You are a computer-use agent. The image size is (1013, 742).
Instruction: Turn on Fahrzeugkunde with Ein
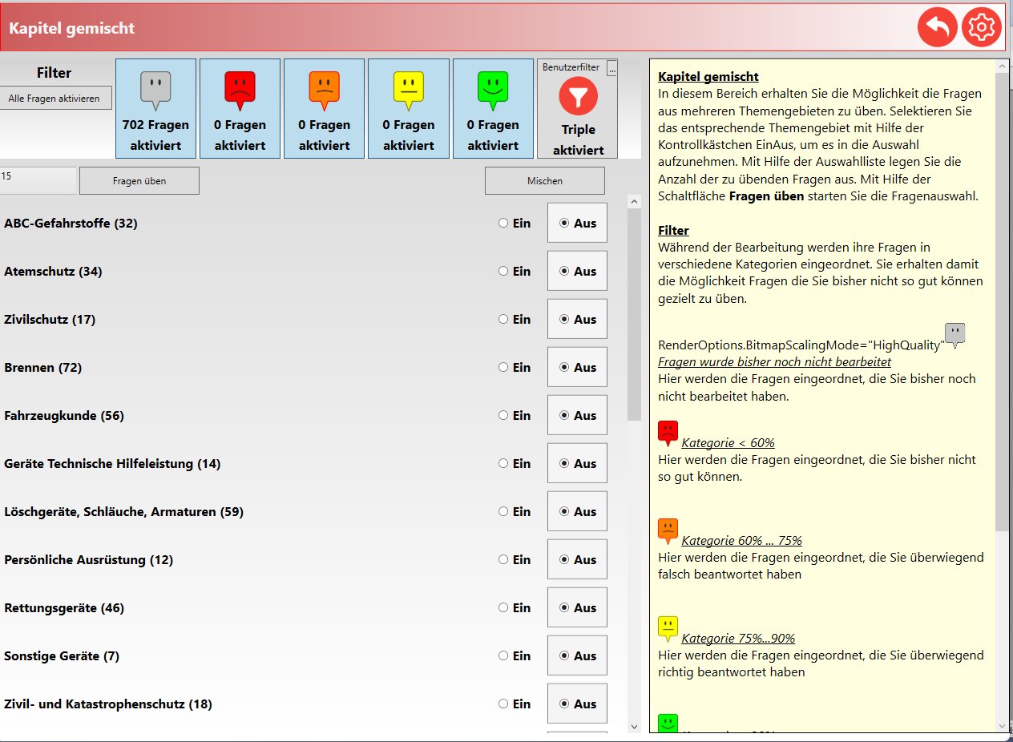coord(515,416)
